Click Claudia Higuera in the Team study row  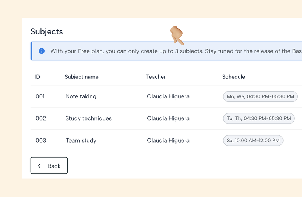(x=168, y=140)
